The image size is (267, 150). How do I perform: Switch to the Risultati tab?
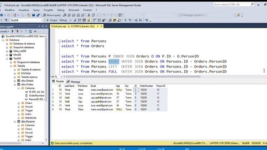tap(58, 82)
